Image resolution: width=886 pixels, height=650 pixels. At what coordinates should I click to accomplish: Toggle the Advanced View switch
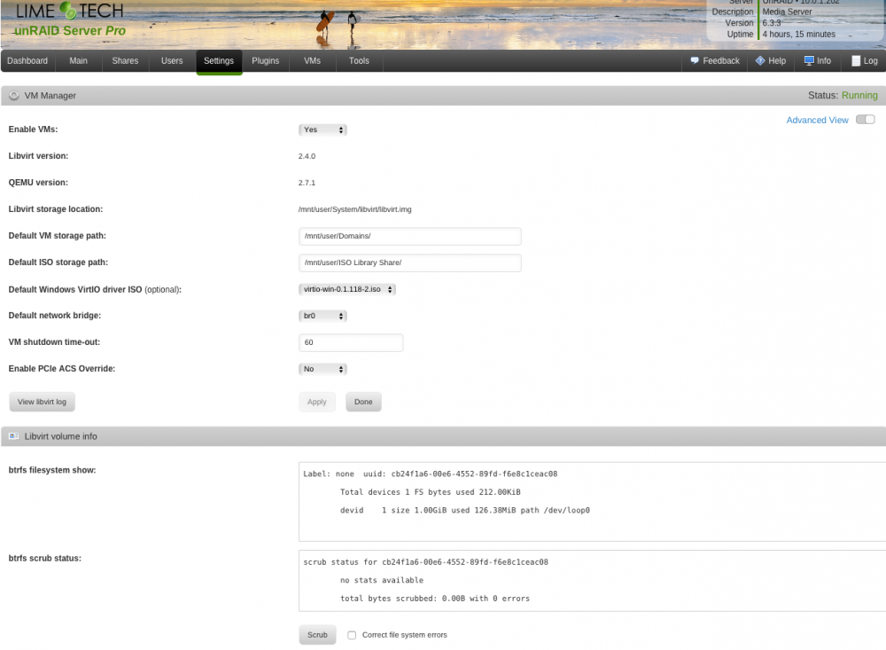[x=865, y=120]
